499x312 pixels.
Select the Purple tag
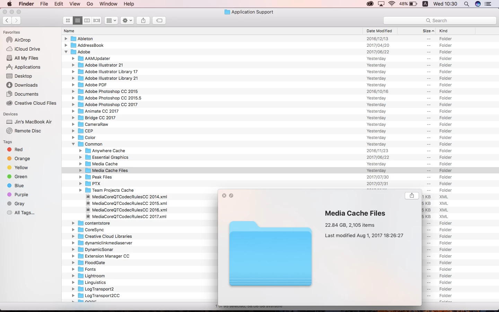coord(21,194)
